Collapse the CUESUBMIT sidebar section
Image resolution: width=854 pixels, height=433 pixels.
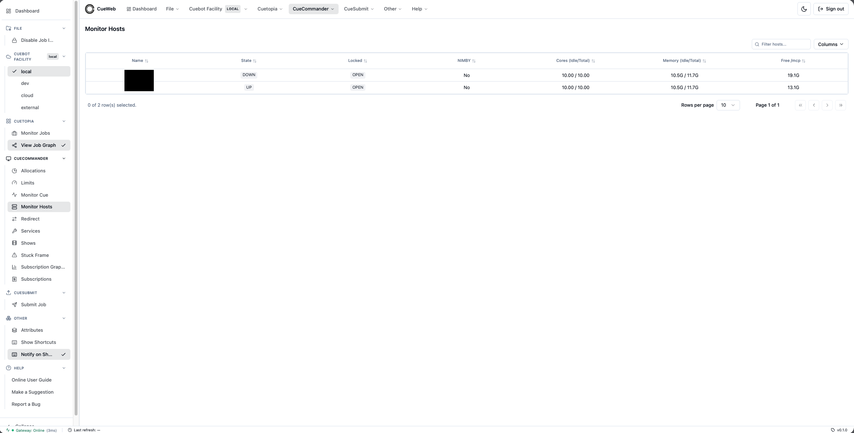[64, 293]
